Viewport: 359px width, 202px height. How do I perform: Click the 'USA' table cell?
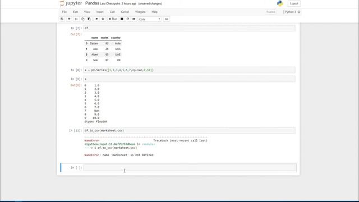click(118, 49)
